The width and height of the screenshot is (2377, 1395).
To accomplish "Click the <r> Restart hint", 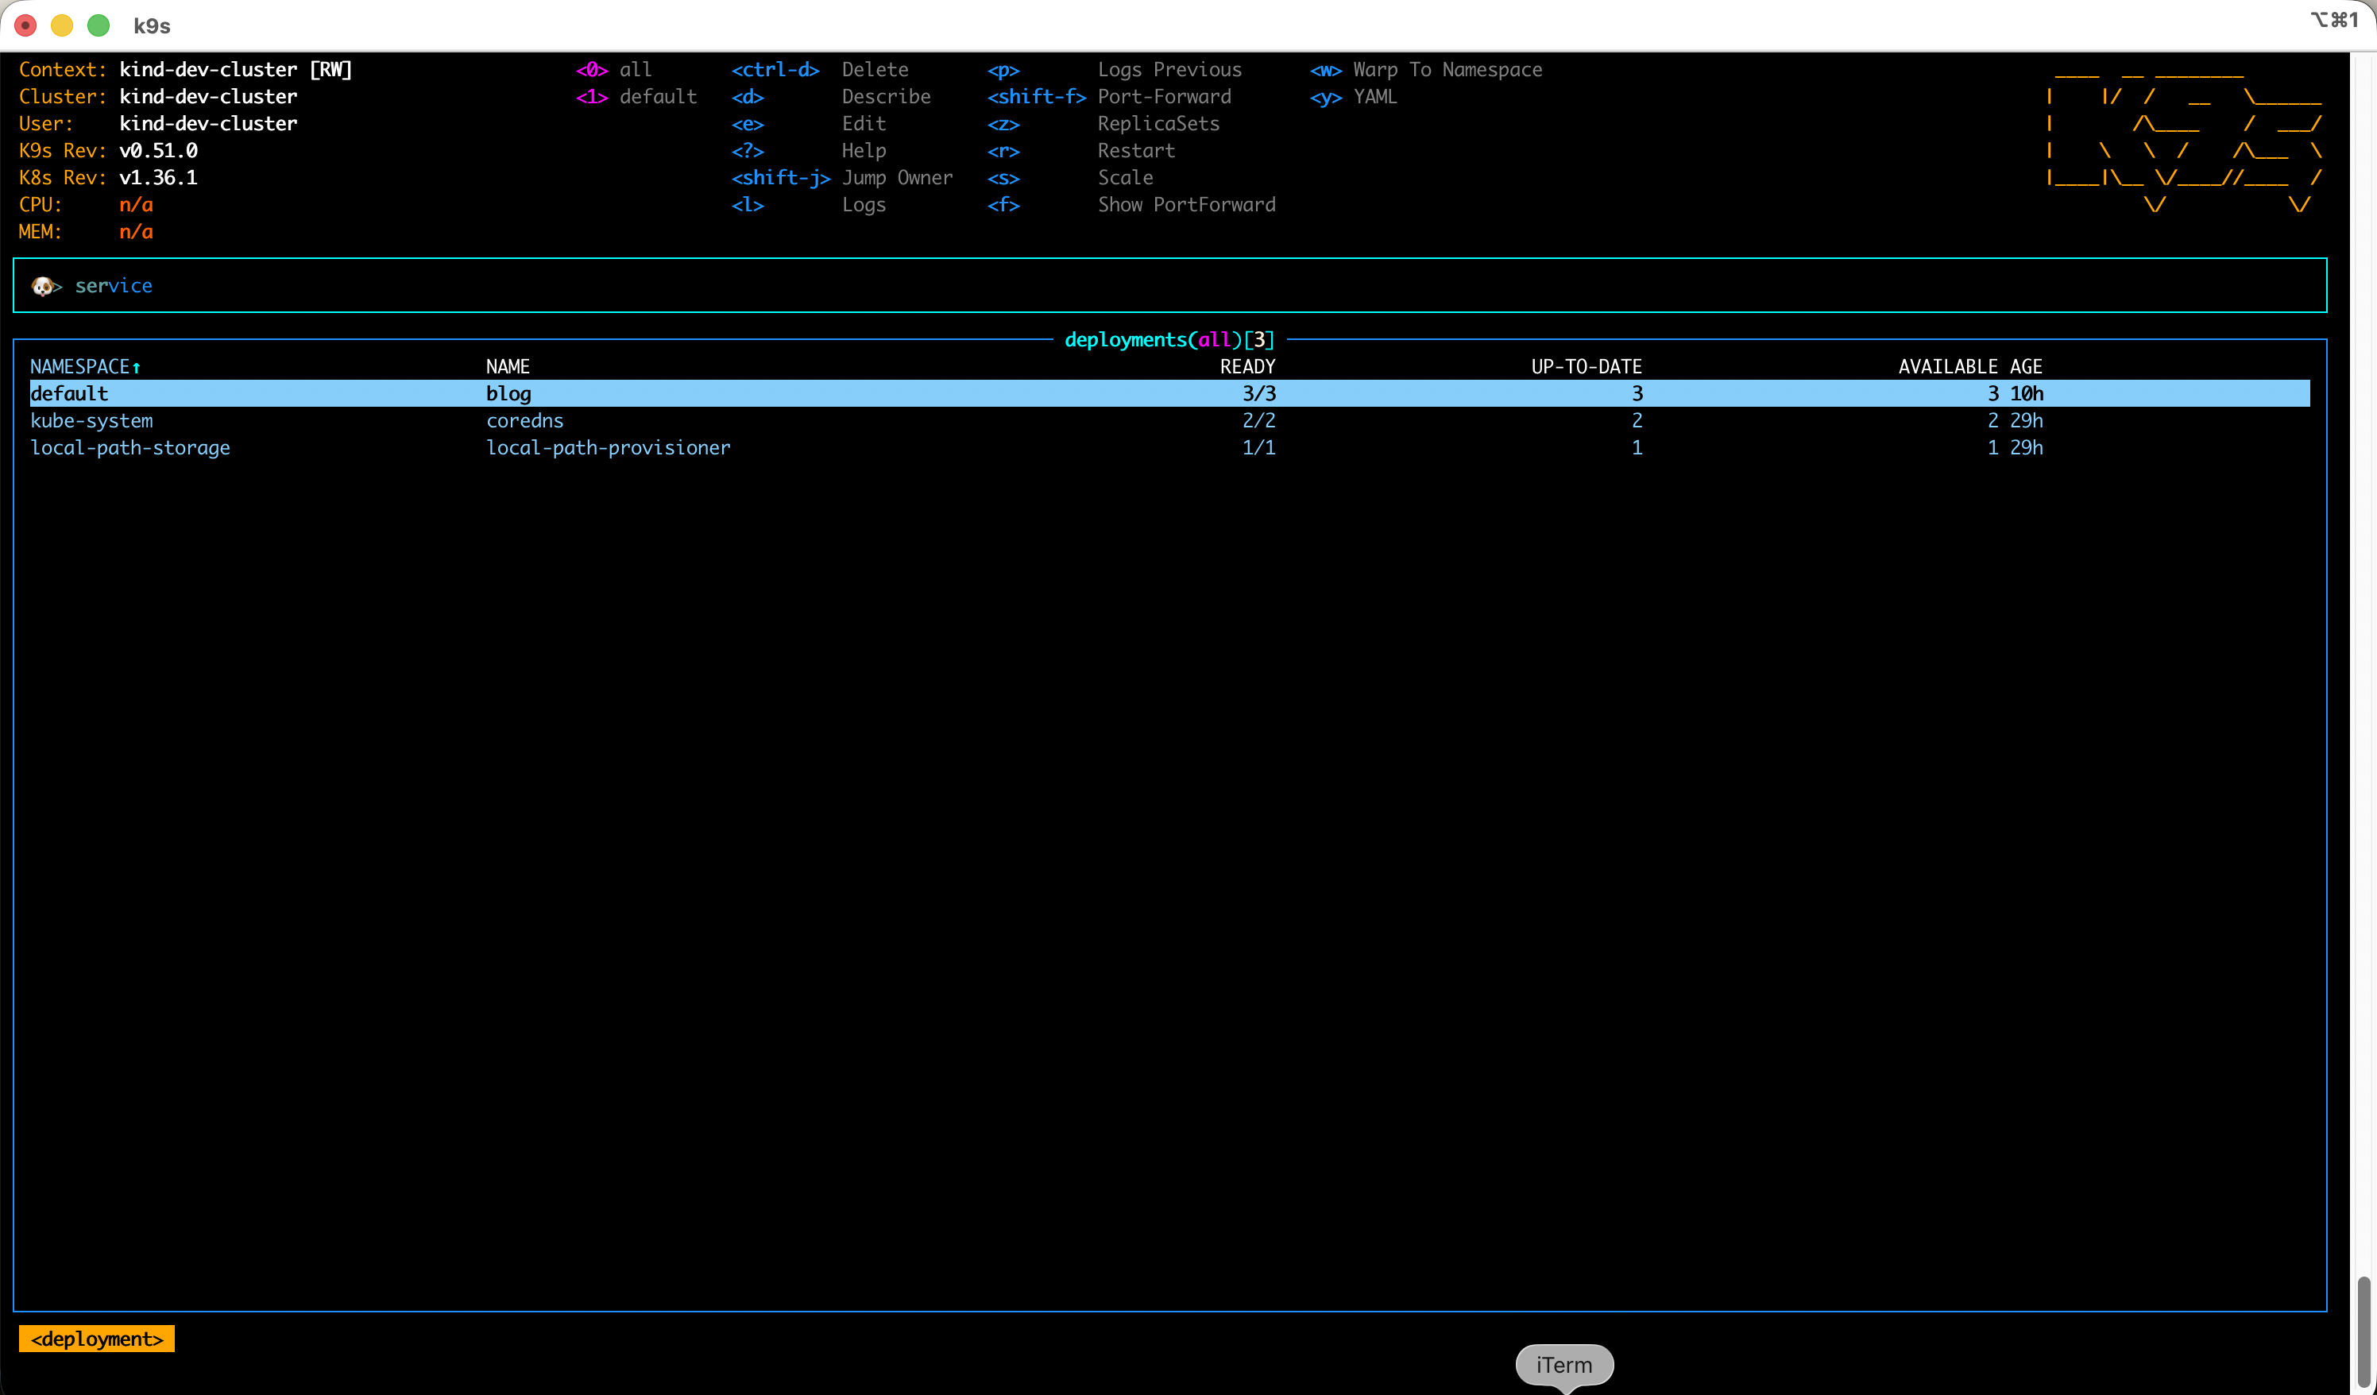I will pyautogui.click(x=1081, y=151).
